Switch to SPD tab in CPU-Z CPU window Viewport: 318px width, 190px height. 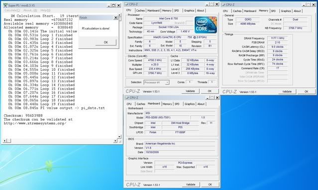click(177, 10)
